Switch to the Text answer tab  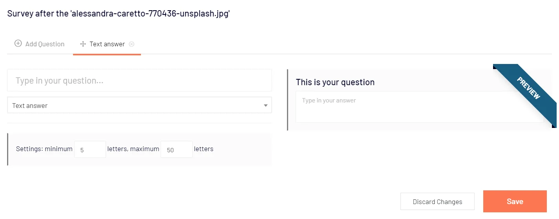(107, 44)
